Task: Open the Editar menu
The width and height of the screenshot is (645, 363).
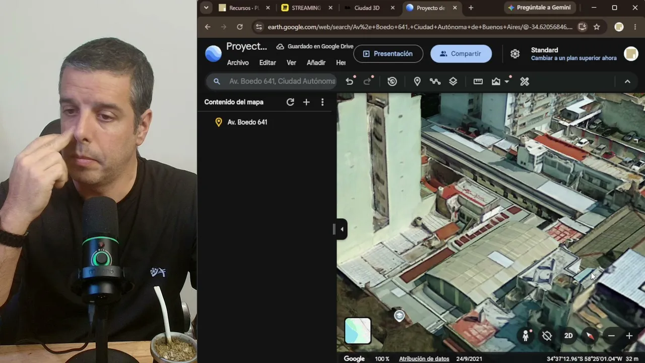Action: (268, 63)
